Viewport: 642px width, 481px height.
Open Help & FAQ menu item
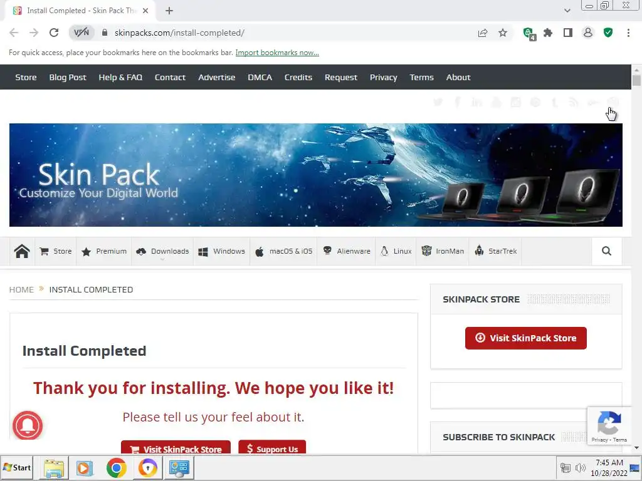120,77
